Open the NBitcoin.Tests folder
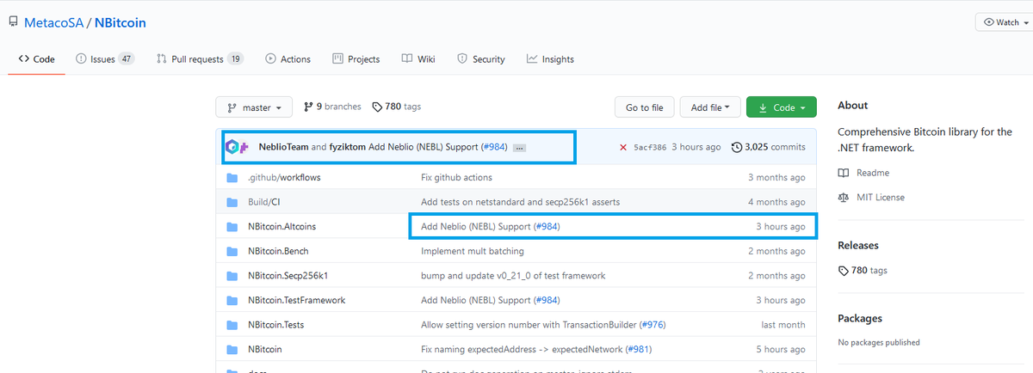The image size is (1033, 373). [x=275, y=325]
